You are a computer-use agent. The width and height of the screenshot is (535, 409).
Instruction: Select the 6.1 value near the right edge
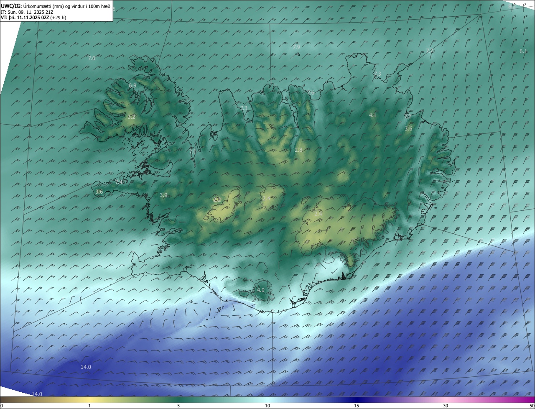click(523, 51)
